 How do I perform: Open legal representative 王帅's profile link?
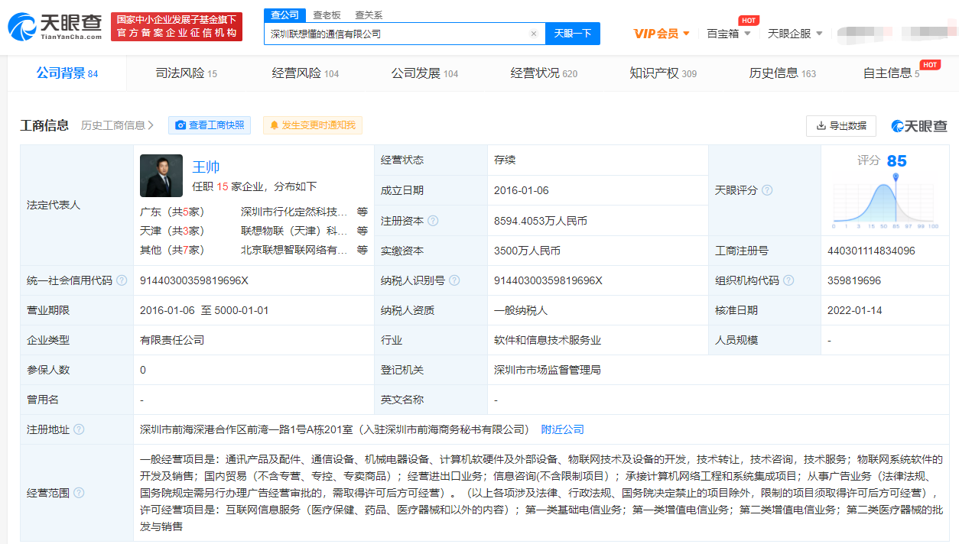click(206, 167)
